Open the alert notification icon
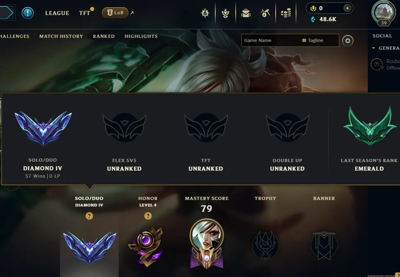Image resolution: width=400 pixels, height=277 pixels. [28, 13]
